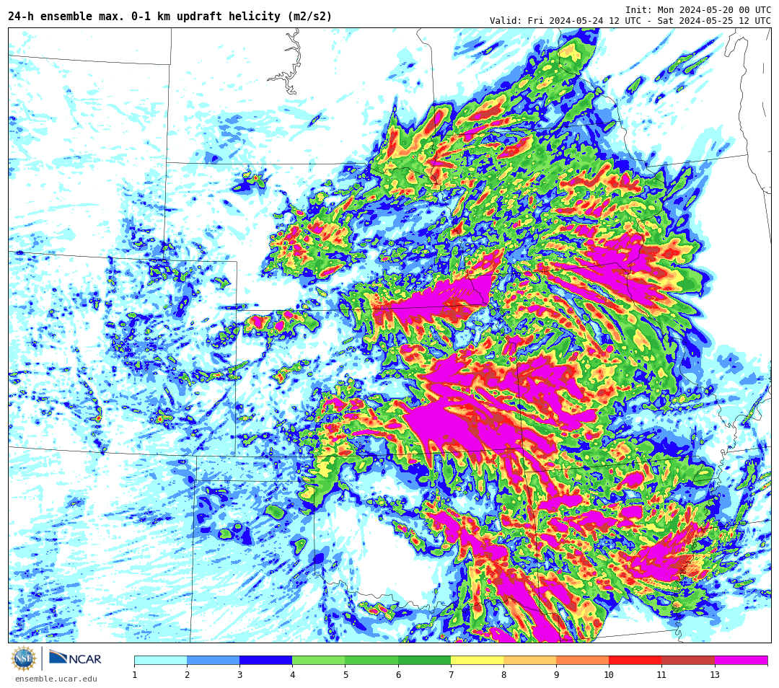
Task: Click the colorbar label 11
Action: point(661,674)
